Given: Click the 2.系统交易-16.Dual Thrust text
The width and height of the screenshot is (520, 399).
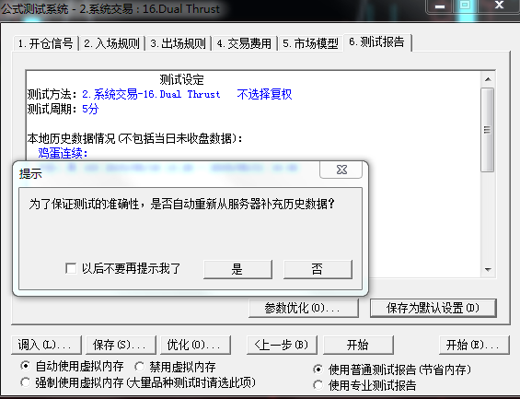Looking at the screenshot, I should coord(151,94).
